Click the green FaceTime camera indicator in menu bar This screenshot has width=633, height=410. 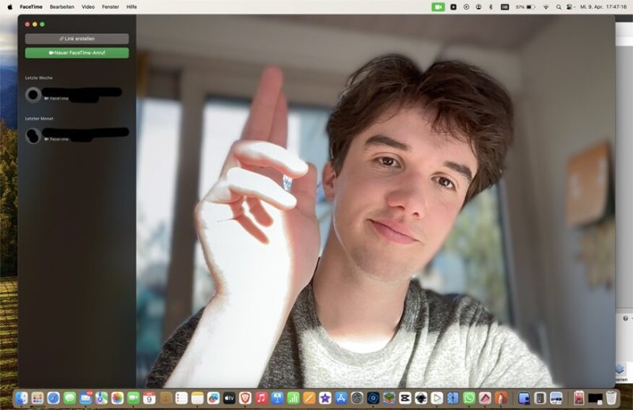click(x=438, y=6)
